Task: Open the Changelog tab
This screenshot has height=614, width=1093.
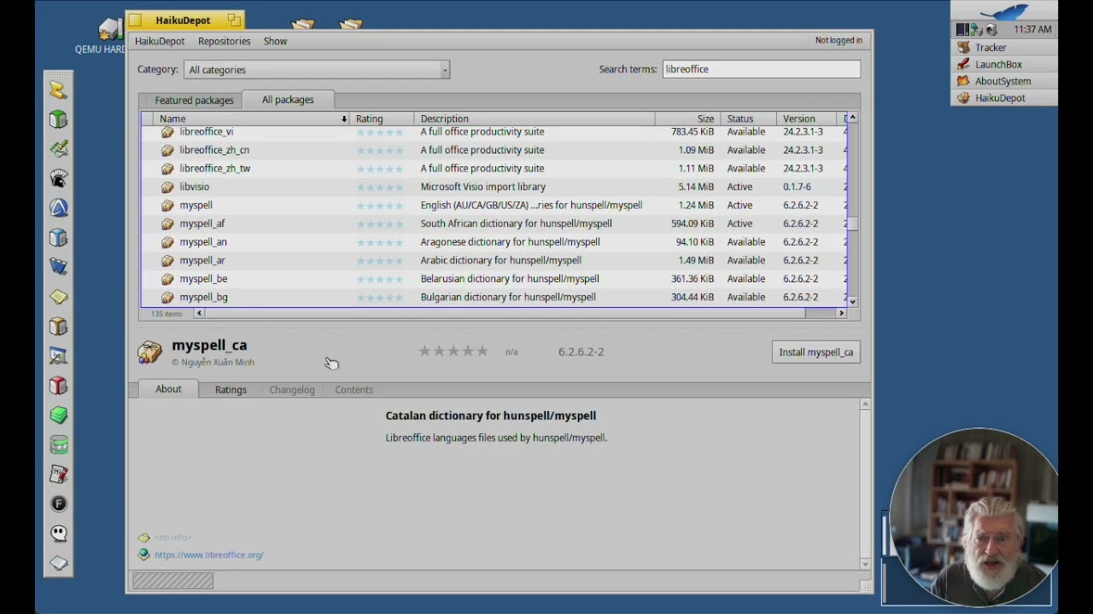Action: (x=292, y=390)
